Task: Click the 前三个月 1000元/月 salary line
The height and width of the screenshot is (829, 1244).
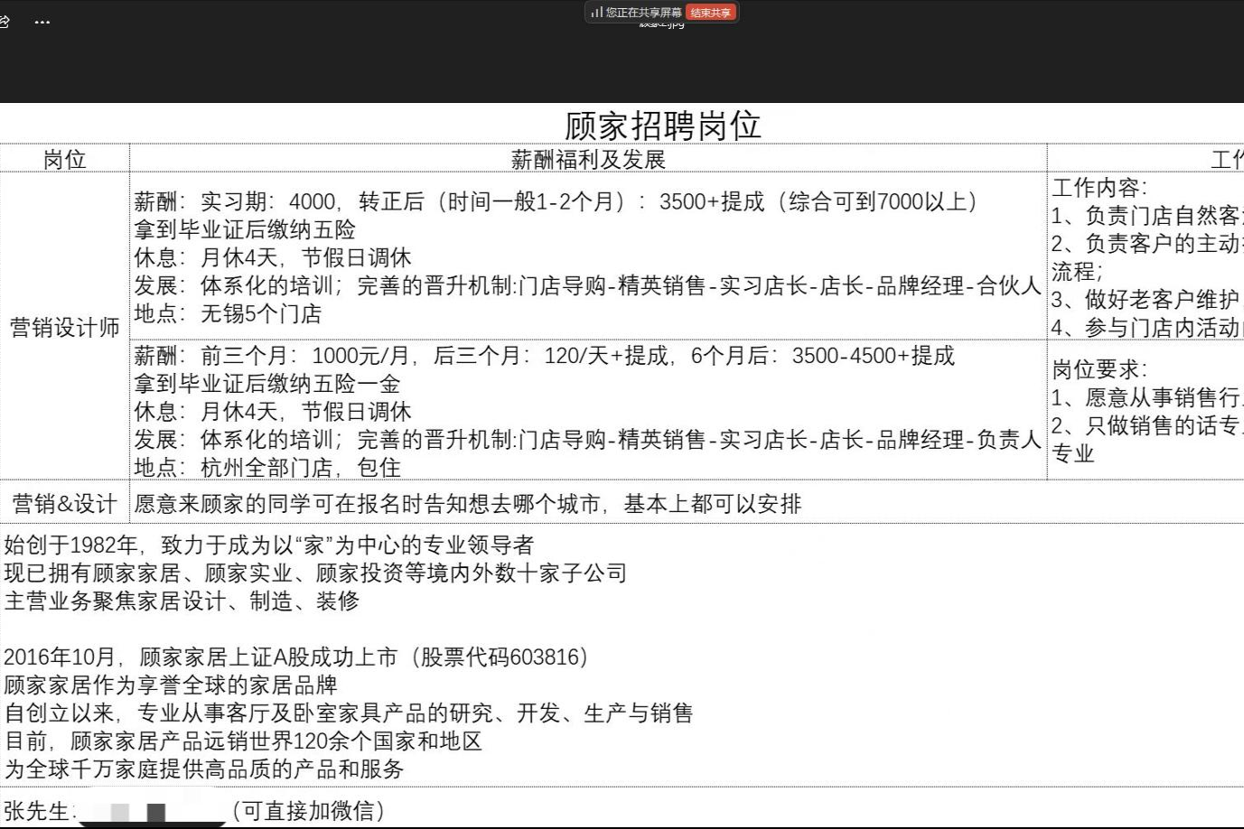Action: click(544, 356)
